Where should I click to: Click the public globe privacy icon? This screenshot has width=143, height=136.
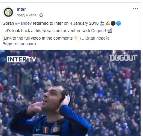click(x=41, y=15)
